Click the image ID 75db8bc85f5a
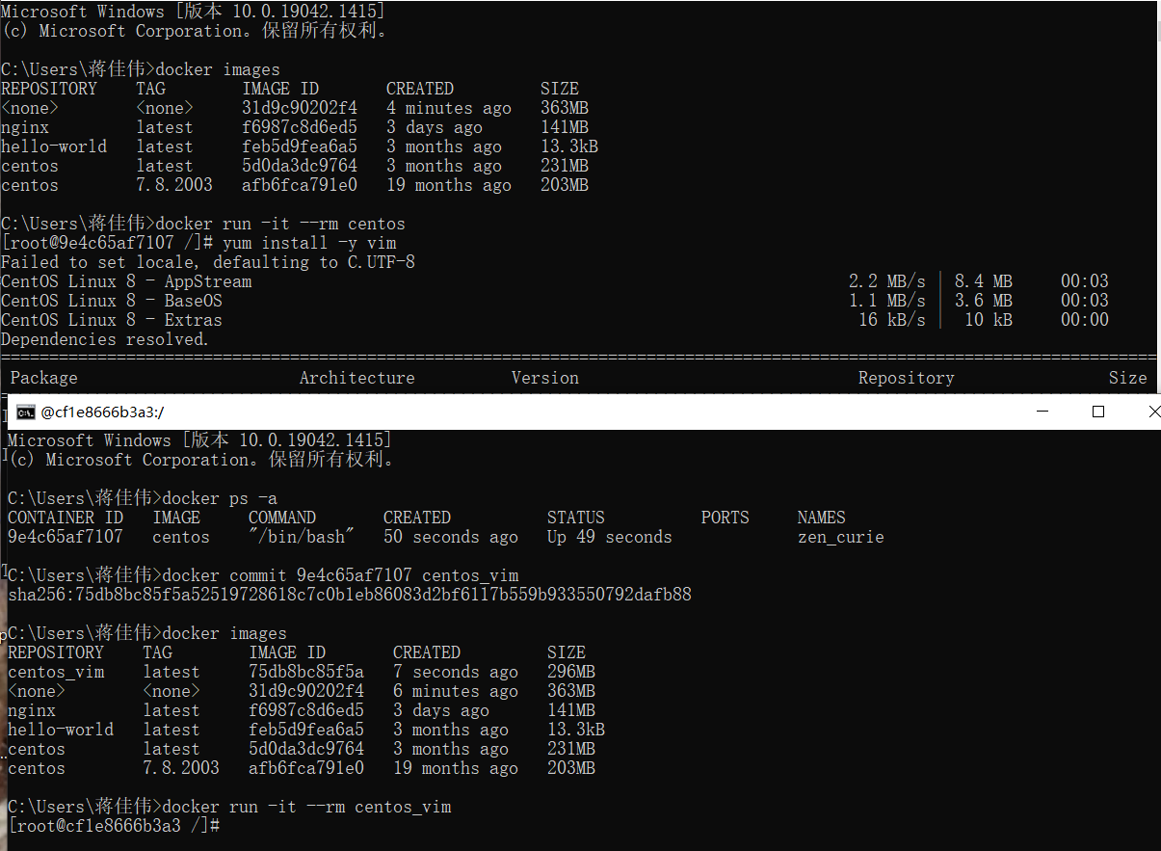 pyautogui.click(x=306, y=672)
